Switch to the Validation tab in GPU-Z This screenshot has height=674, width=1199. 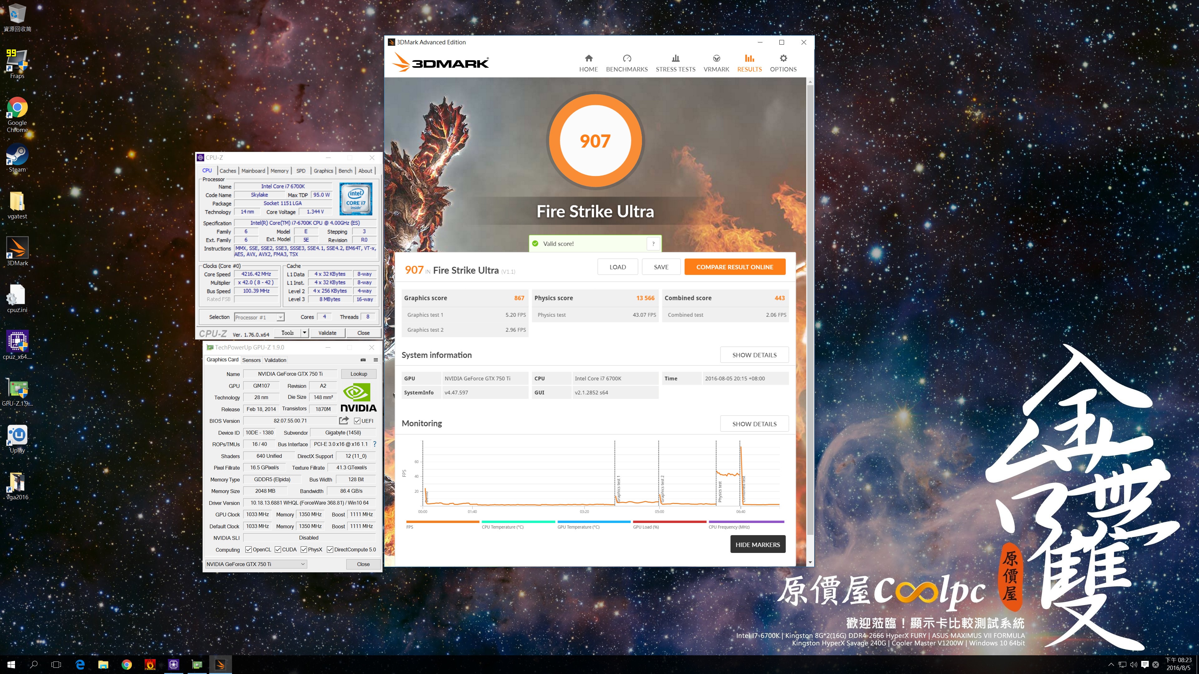point(275,360)
